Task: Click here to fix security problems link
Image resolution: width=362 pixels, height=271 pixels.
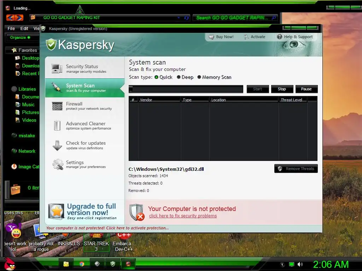Action: [x=183, y=216]
